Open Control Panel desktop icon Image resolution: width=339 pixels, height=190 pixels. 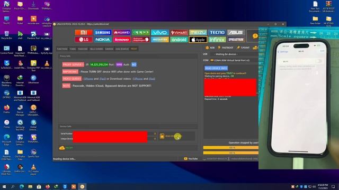pos(6,51)
